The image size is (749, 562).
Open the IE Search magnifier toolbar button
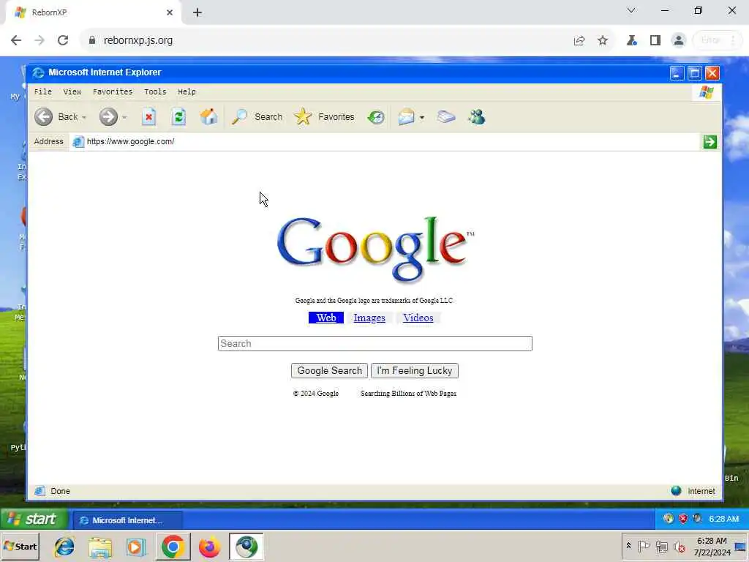257,116
